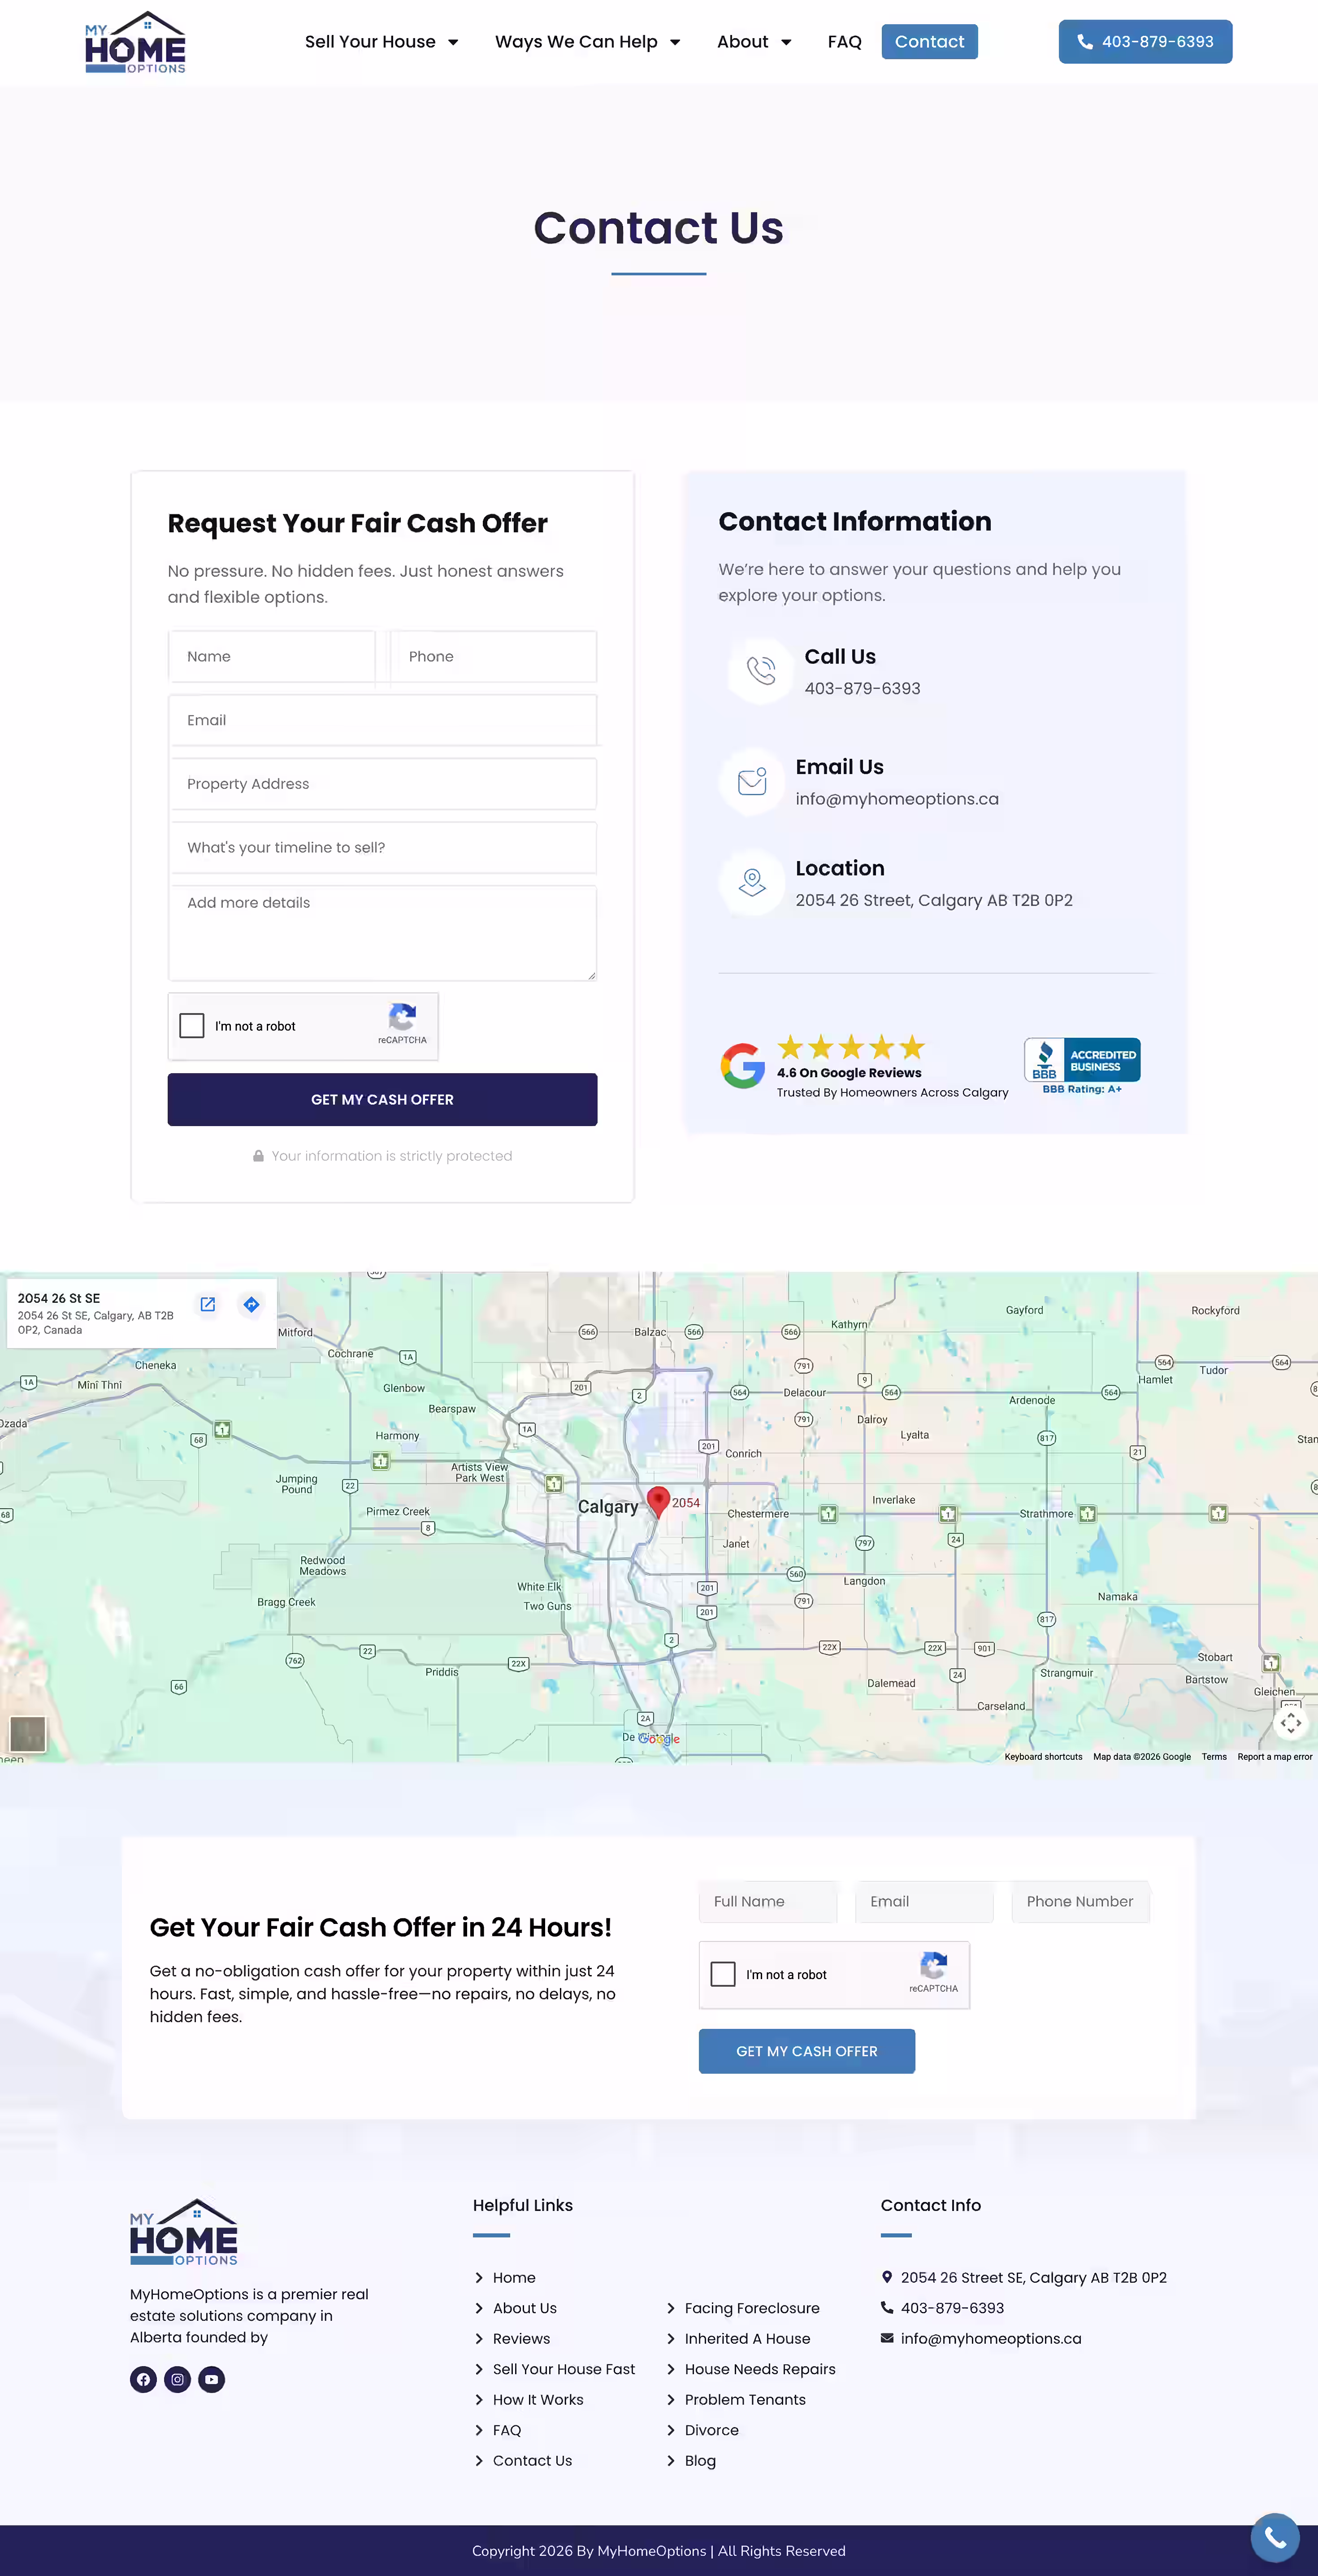Click the Email Us envelope icon
This screenshot has height=2576, width=1318.
[752, 781]
